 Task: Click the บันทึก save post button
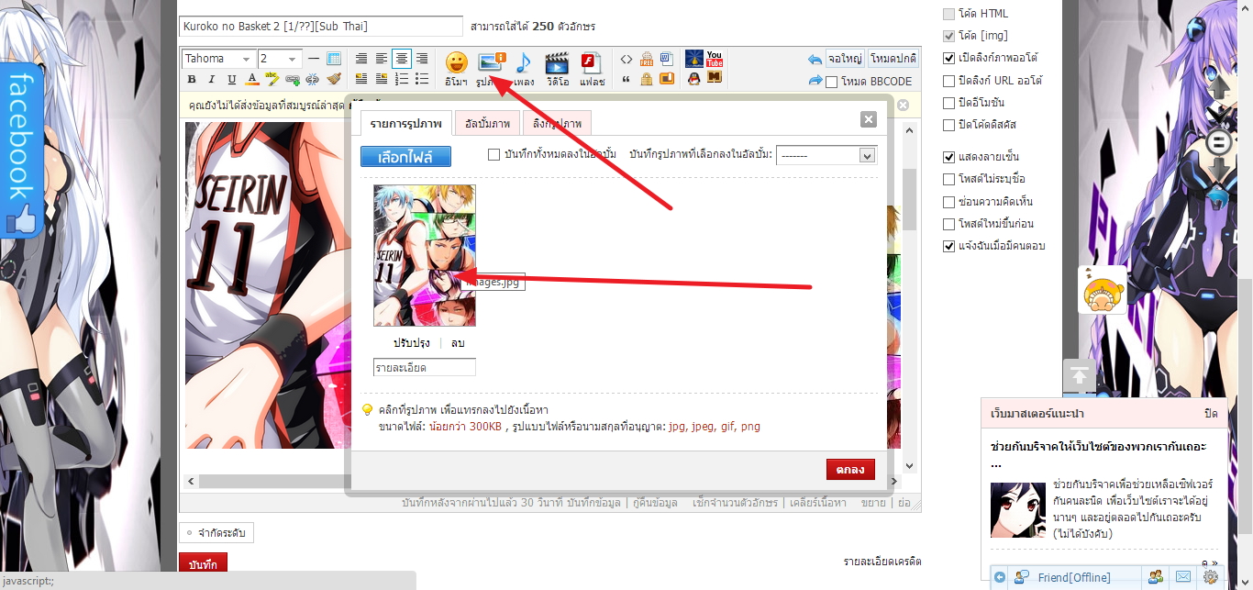203,564
